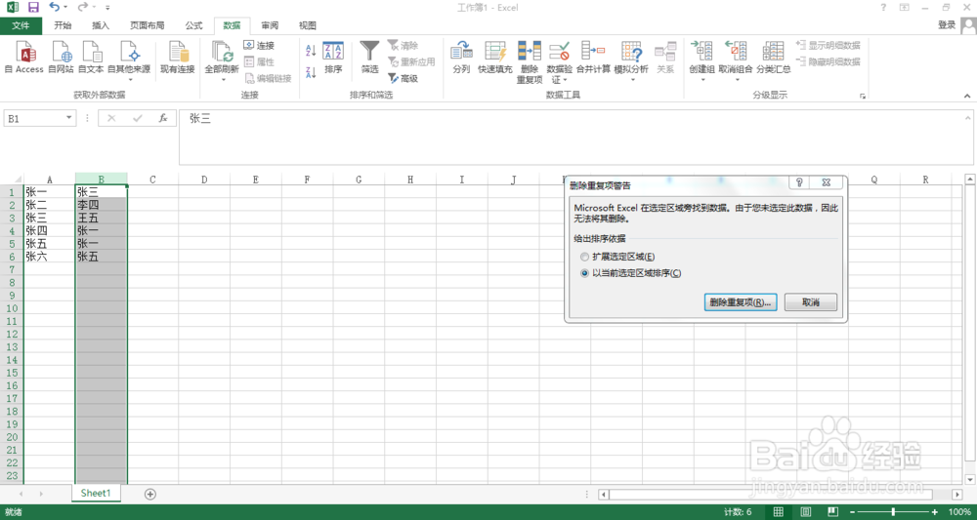This screenshot has height=520, width=977.
Task: Undo the last action
Action: (55, 8)
